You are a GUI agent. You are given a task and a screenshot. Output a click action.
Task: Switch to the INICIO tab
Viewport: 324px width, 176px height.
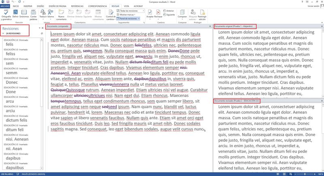pos(16,6)
